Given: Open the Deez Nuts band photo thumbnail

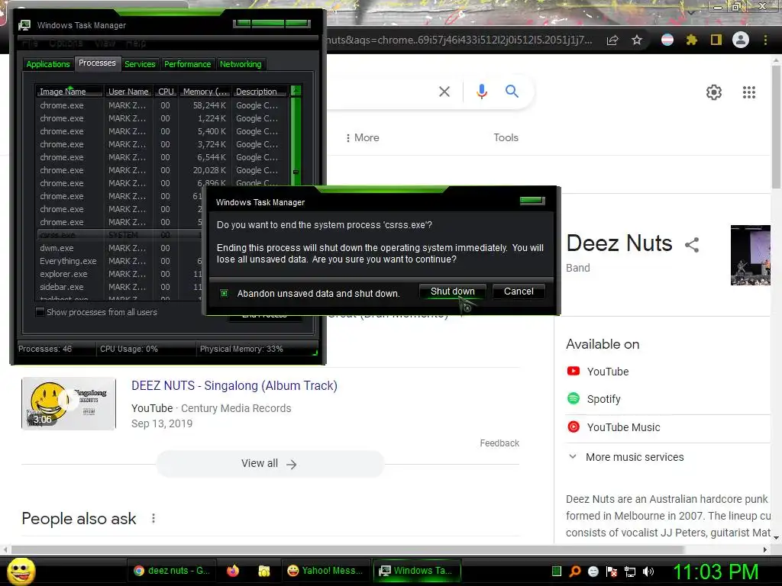Looking at the screenshot, I should (751, 255).
